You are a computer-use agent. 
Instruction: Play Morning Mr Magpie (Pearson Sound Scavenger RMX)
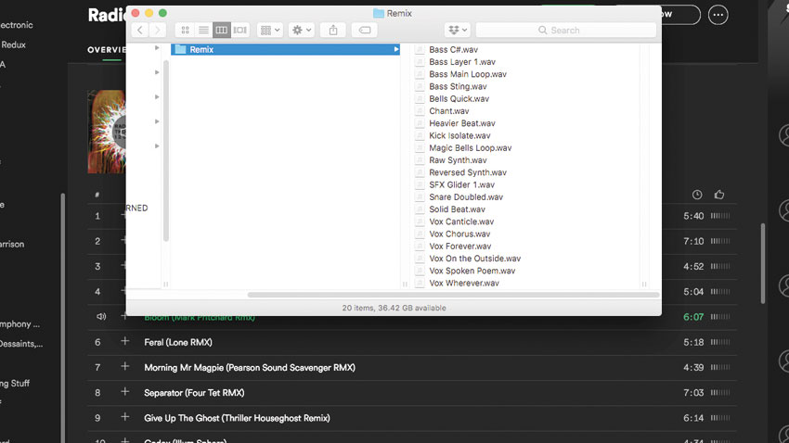(250, 368)
